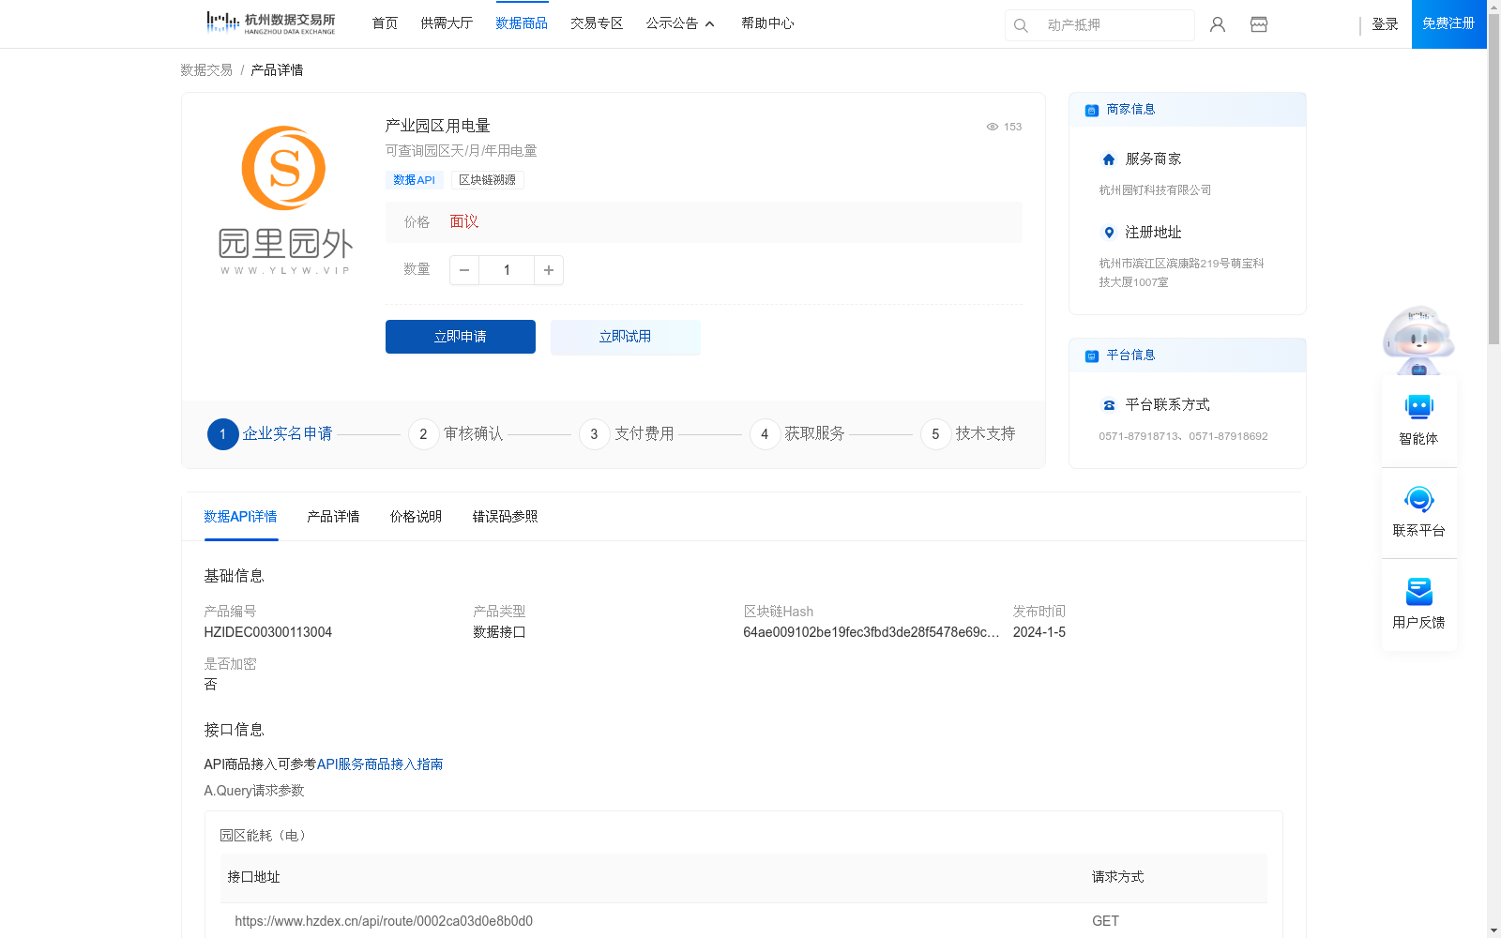Click the scrollbar down arrow
The image size is (1501, 938).
[1493, 930]
